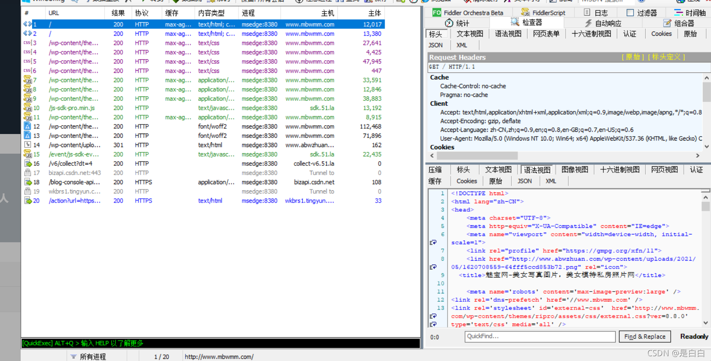Click the document icon of session 20

(28, 200)
